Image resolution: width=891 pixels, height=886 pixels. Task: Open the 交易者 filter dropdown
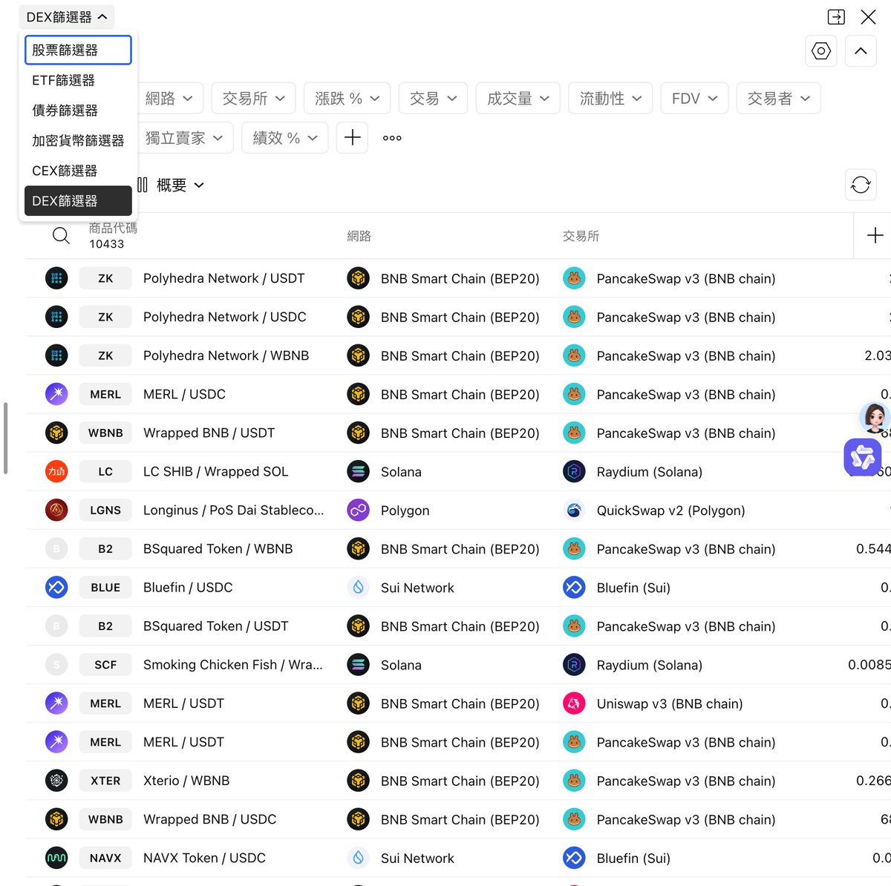click(779, 98)
